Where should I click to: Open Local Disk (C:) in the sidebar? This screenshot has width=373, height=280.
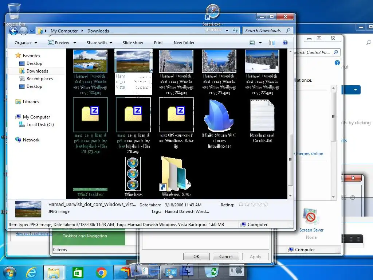pyautogui.click(x=36, y=125)
